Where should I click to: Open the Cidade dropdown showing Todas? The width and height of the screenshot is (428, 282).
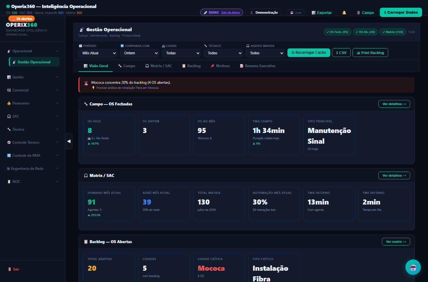[x=181, y=53]
